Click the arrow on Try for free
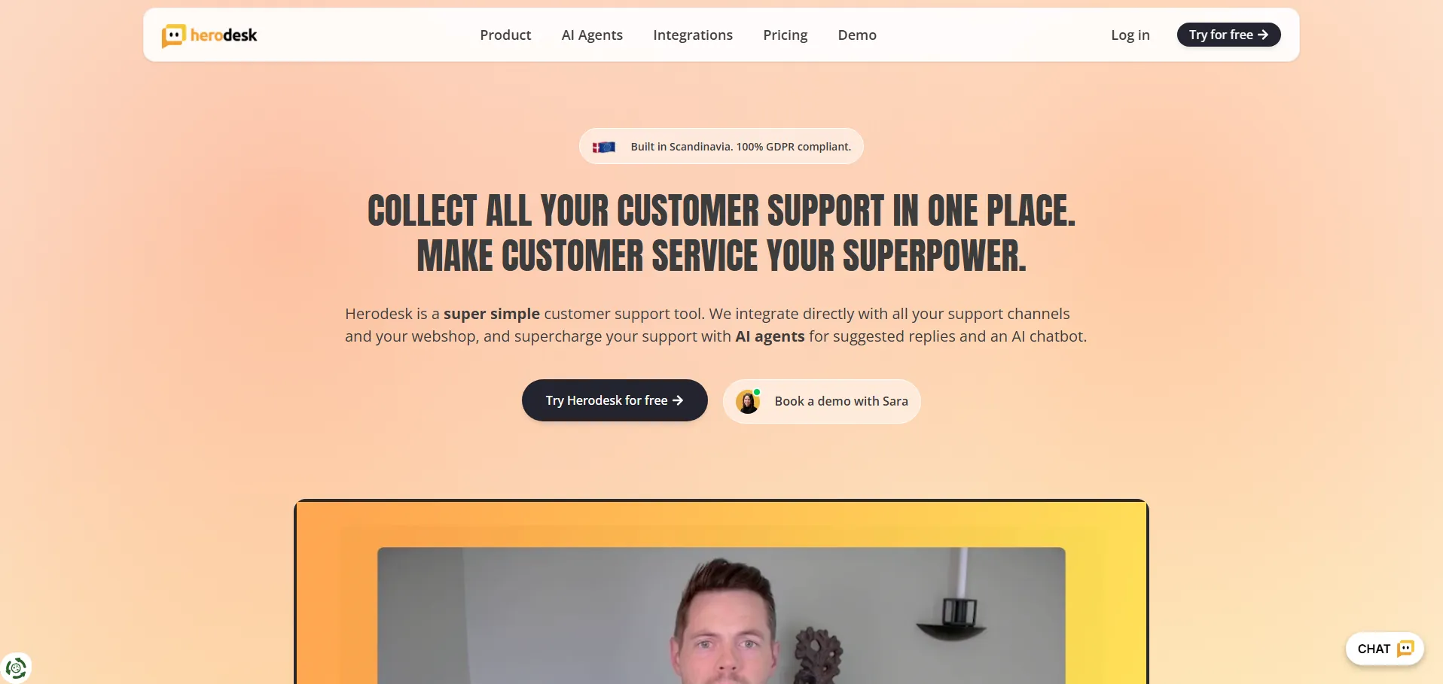 tap(1263, 35)
